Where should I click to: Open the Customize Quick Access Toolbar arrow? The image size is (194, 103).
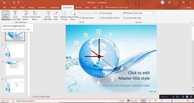(x=23, y=2)
